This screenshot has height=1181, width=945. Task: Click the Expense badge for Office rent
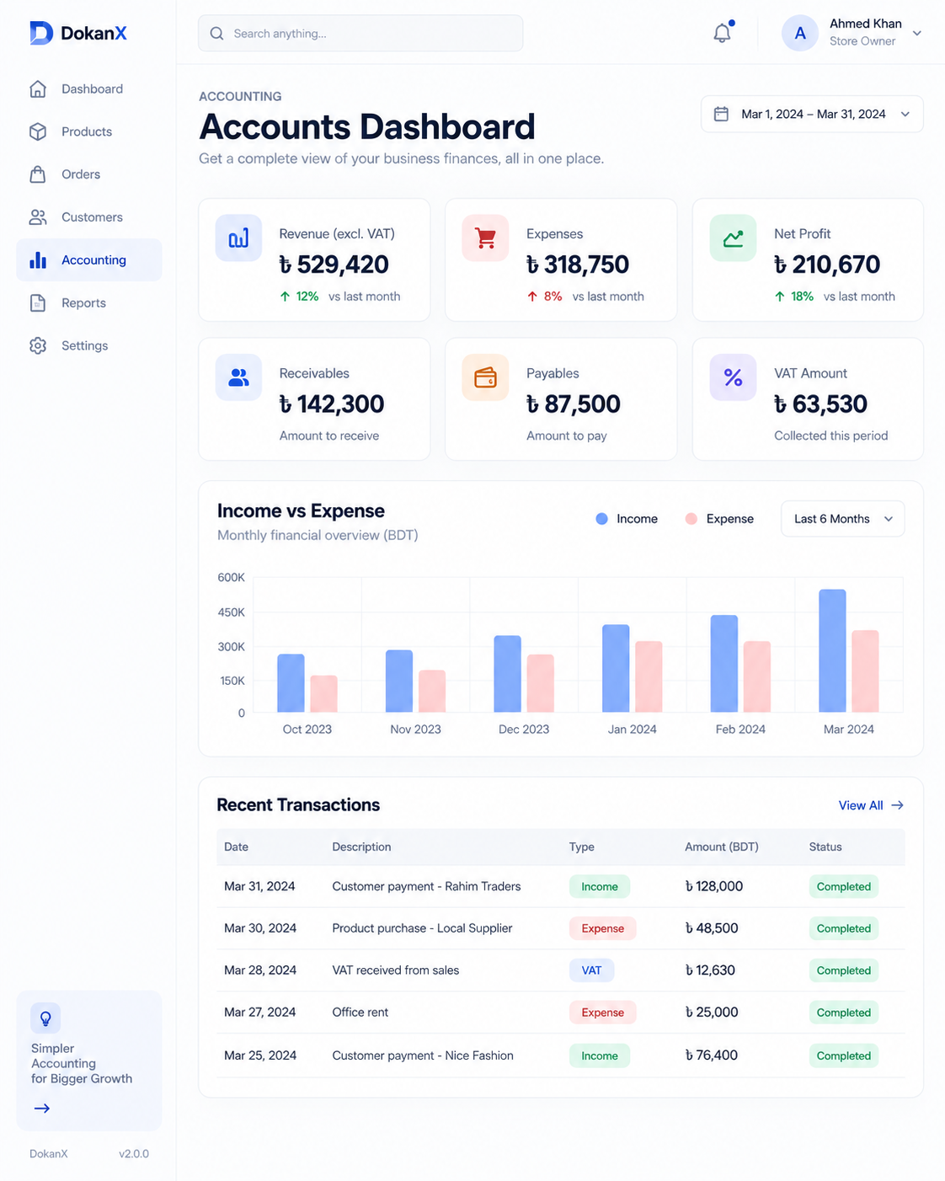[603, 1013]
